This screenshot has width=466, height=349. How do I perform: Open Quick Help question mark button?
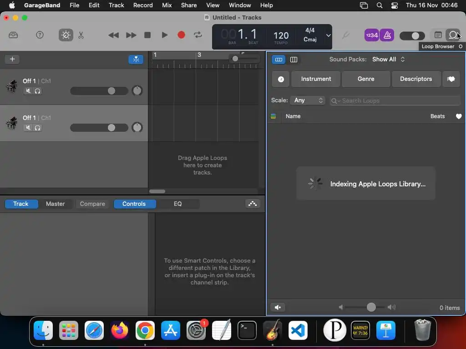40,35
